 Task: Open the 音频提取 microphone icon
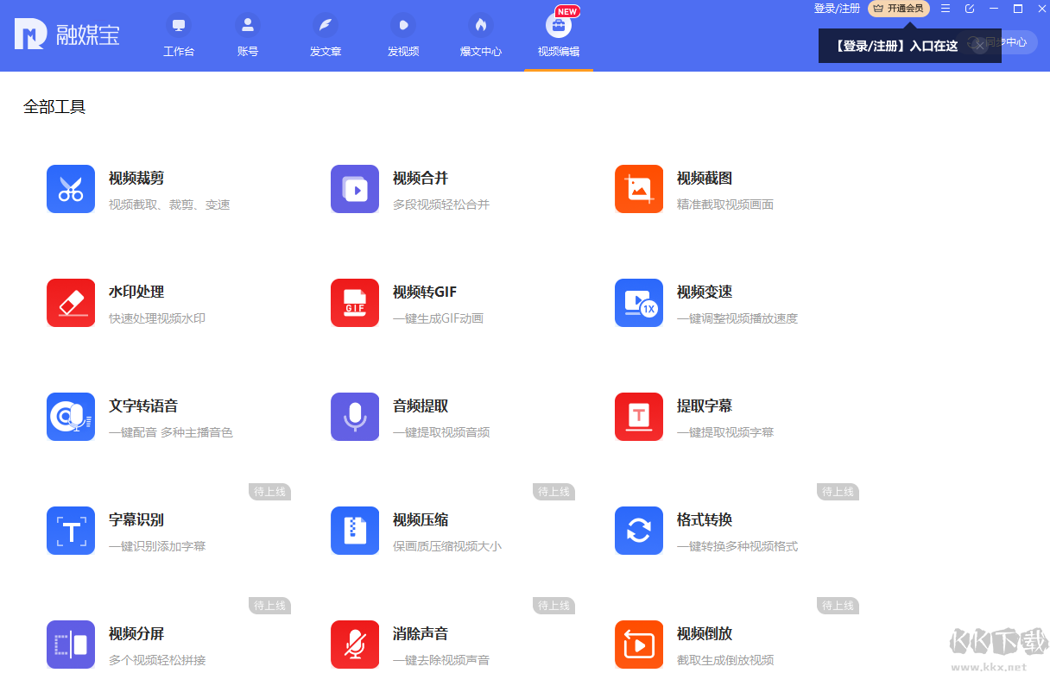354,417
